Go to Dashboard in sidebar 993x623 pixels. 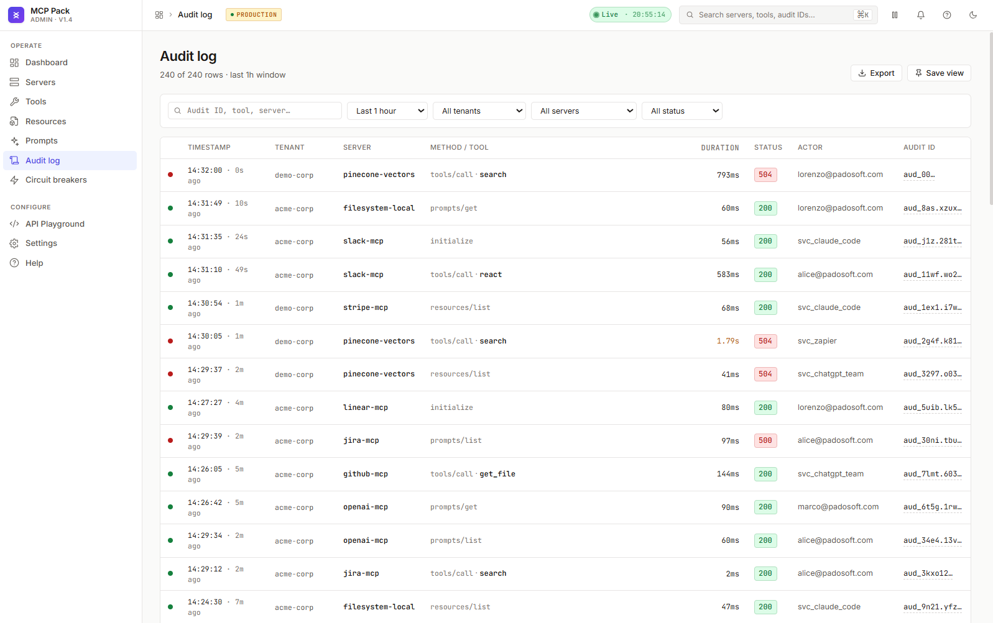(70, 63)
